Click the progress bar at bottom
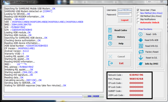Screen dimensions: 168x102 [43, 96]
